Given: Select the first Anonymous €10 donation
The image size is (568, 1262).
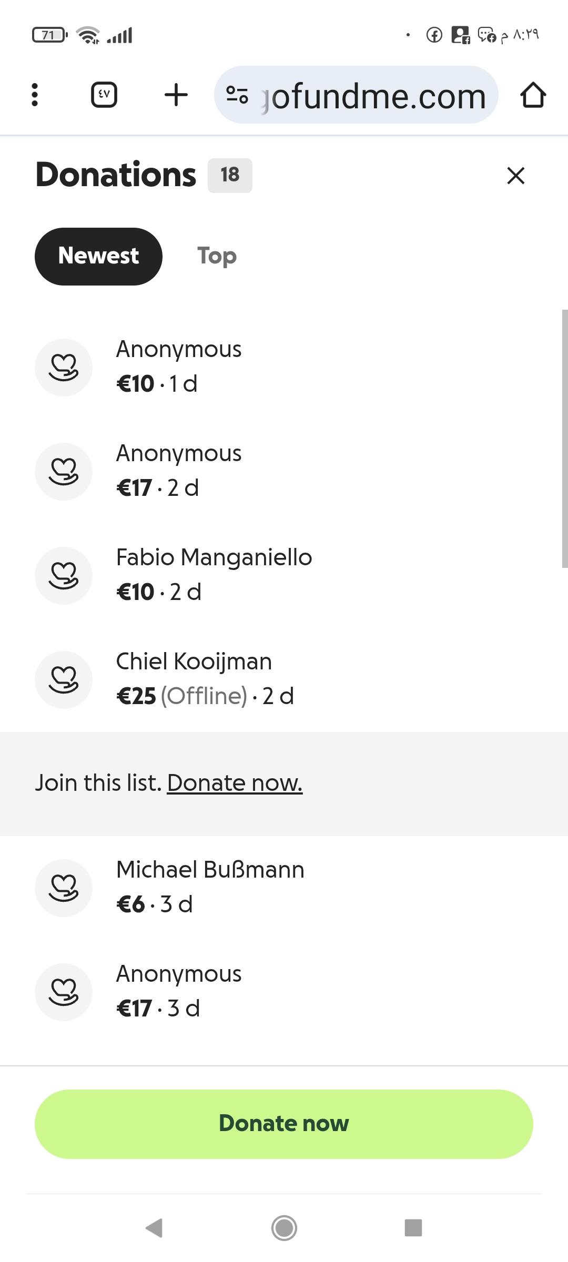Looking at the screenshot, I should pyautogui.click(x=179, y=367).
